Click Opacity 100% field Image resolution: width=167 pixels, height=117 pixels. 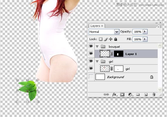(138, 32)
